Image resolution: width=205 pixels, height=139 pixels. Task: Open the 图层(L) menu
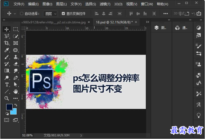[61, 4]
